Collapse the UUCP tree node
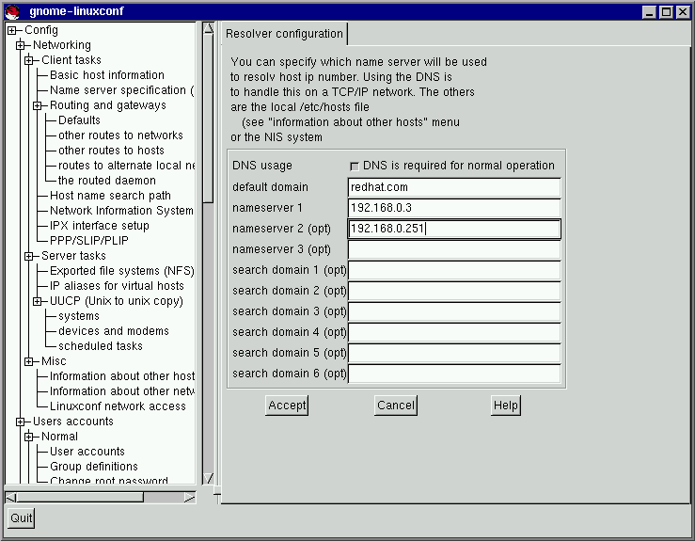 (x=37, y=301)
